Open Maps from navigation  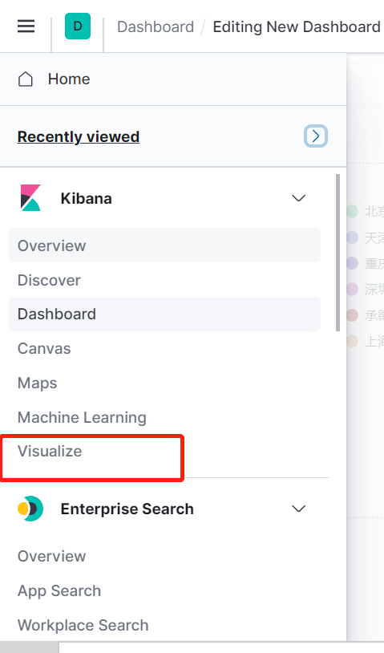[x=38, y=383]
